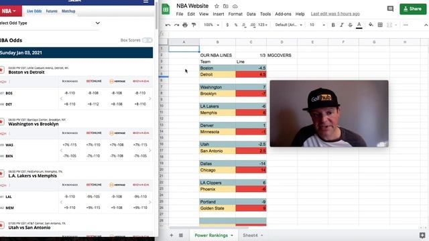Screen dimensions: 429x241
Task: Open the number format 123 dropdown
Action: (x=263, y=25)
